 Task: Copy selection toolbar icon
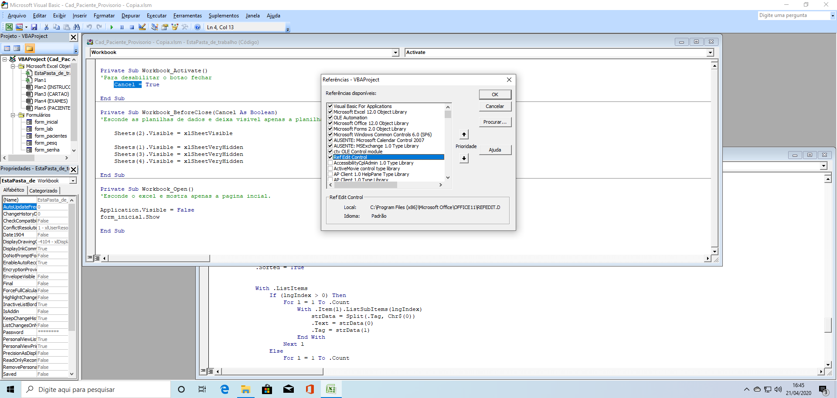[56, 27]
